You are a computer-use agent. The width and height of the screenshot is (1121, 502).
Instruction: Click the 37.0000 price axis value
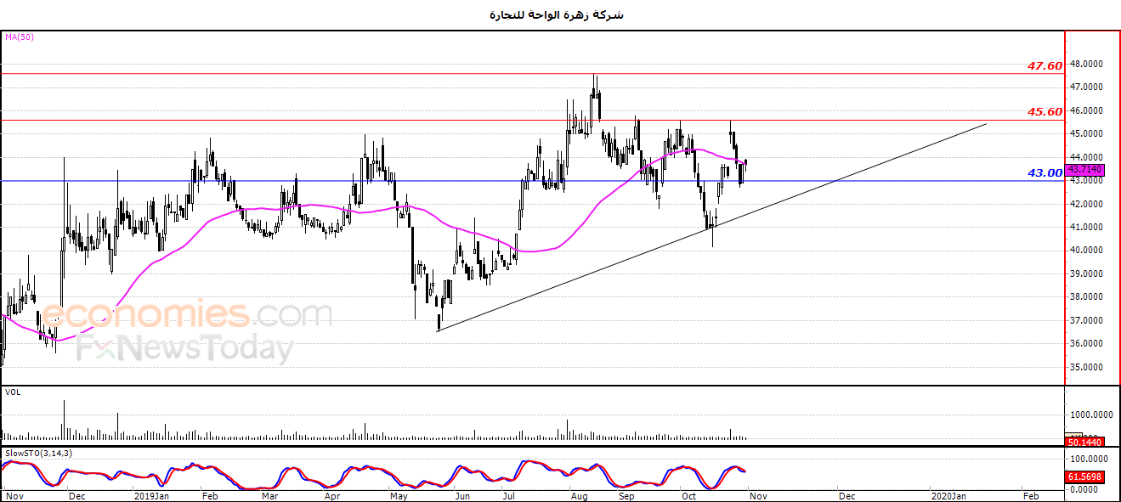click(1087, 321)
